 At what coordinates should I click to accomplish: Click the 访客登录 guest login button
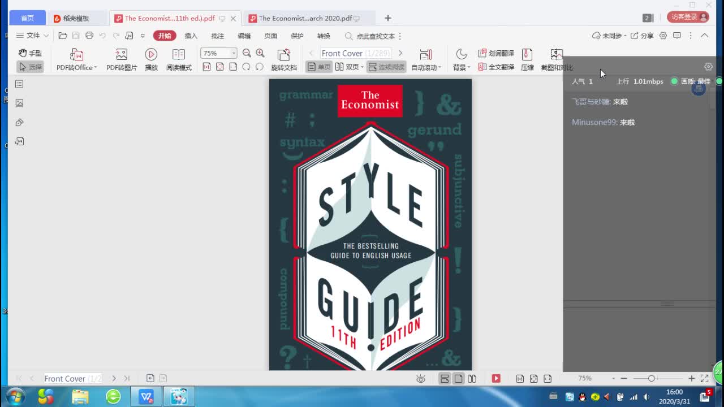point(688,17)
